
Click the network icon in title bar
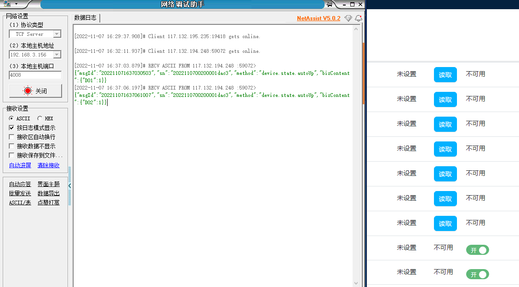[7, 4]
